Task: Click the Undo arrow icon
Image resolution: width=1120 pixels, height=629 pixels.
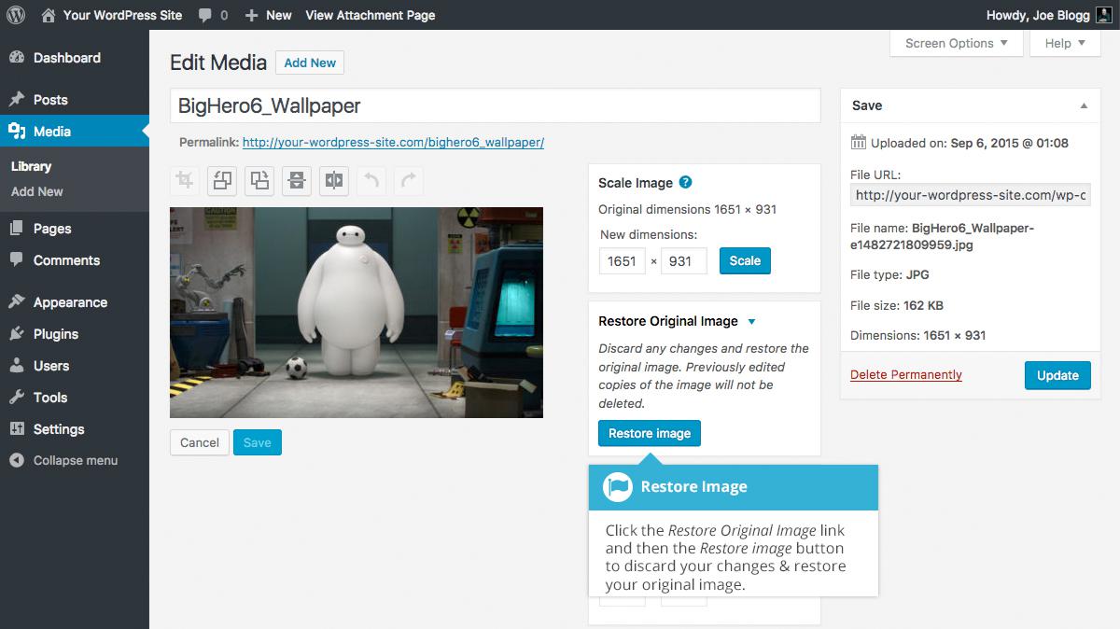Action: (371, 180)
